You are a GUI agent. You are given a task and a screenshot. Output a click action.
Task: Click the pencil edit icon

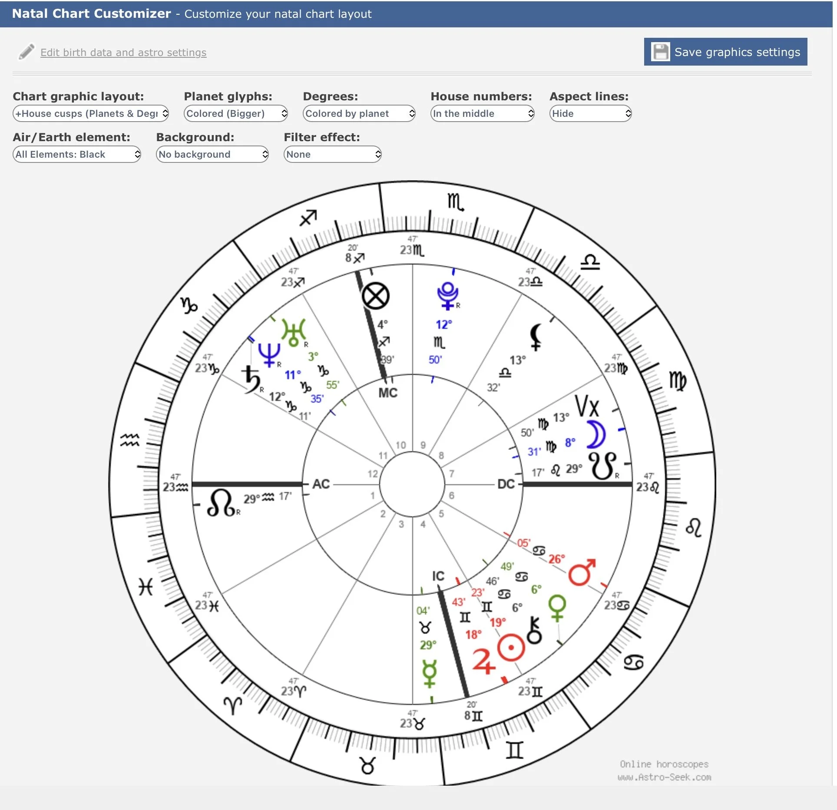click(26, 52)
